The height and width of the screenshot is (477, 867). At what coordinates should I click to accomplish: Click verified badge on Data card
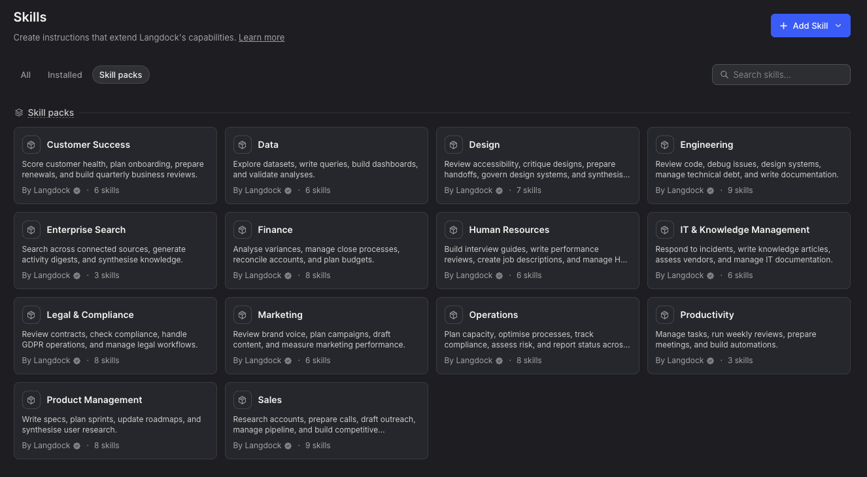tap(288, 190)
